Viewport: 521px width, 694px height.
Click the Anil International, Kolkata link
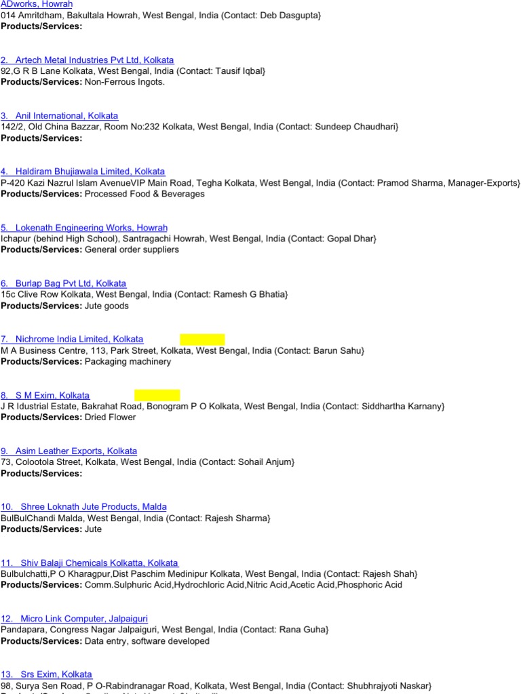click(60, 115)
